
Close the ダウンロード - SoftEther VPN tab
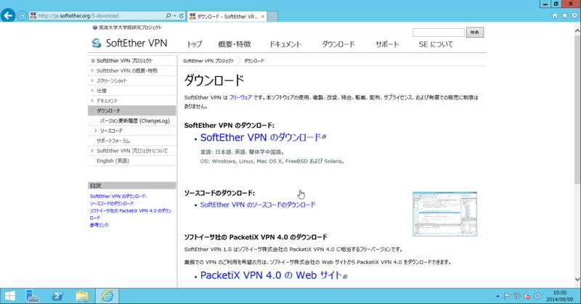click(263, 16)
